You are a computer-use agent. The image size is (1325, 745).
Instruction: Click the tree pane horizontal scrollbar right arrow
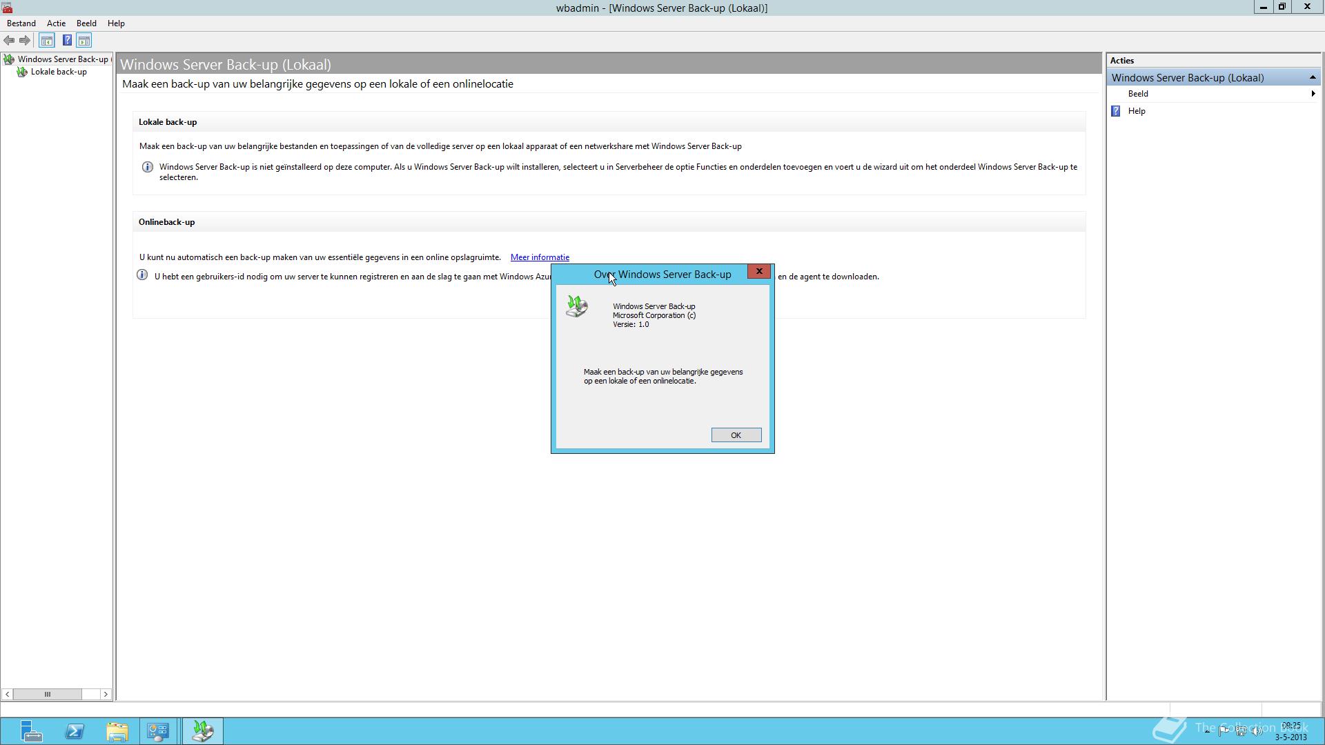pos(106,694)
